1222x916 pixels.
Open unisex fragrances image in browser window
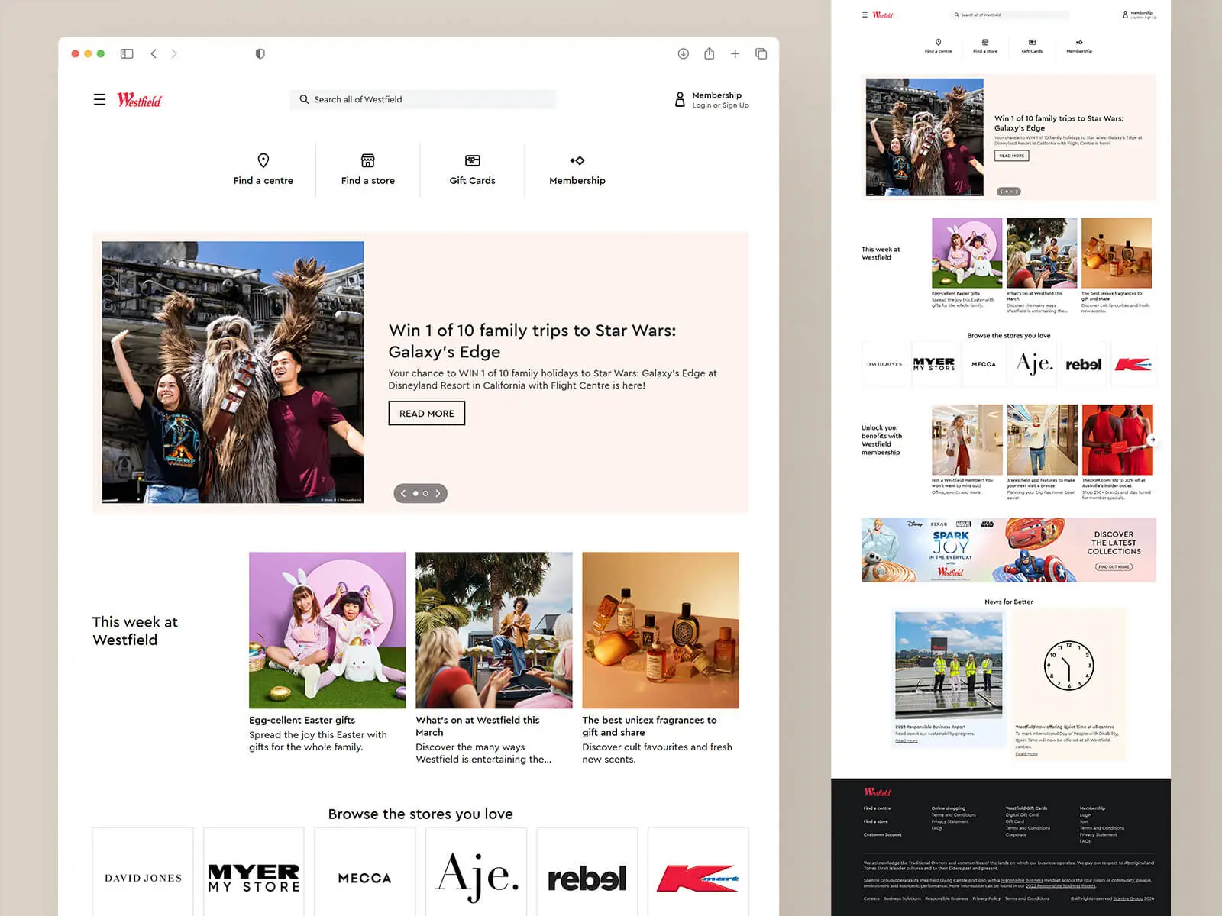(x=660, y=631)
